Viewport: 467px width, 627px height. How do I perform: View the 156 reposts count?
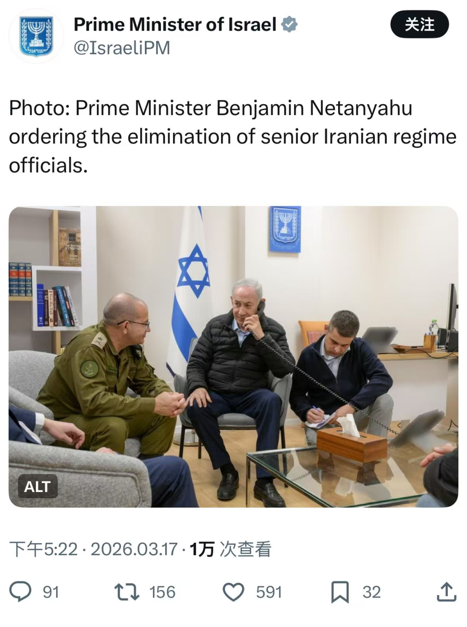coord(162,592)
